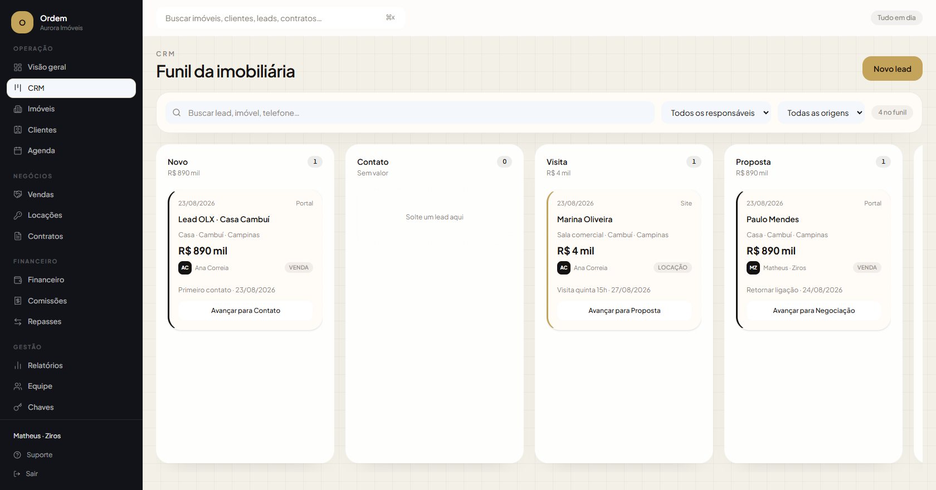Click Avançar para Proposta button
The width and height of the screenshot is (936, 490).
click(625, 311)
